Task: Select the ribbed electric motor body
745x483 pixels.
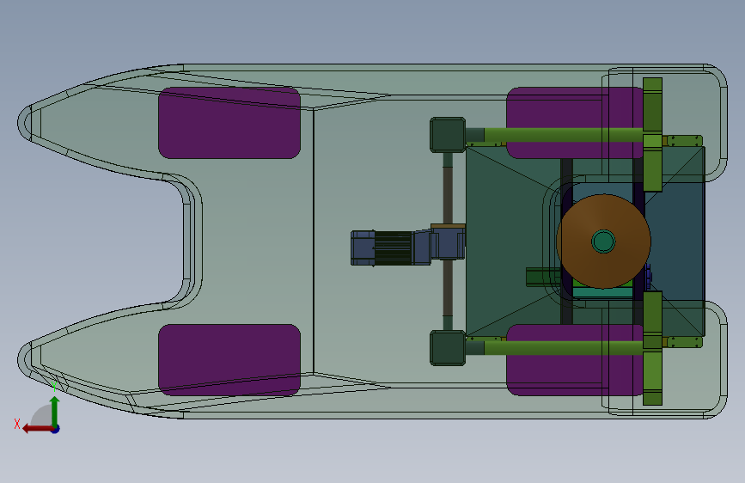Action: point(393,248)
